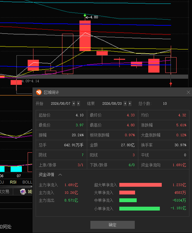Confirm with the 确定 button

click(x=113, y=225)
